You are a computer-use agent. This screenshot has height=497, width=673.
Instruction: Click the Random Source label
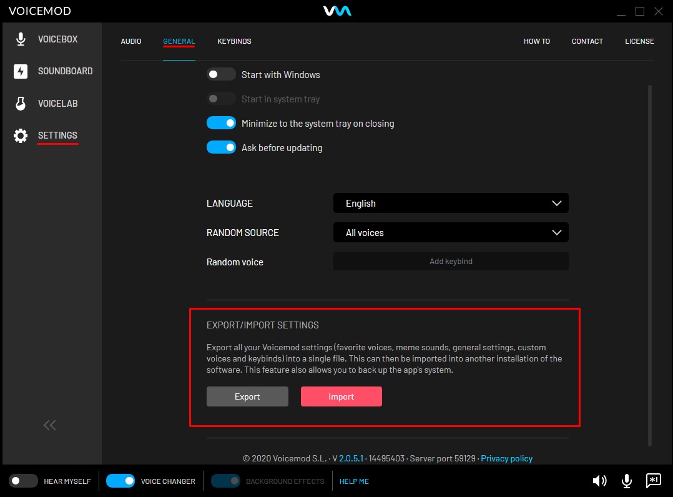tap(242, 233)
